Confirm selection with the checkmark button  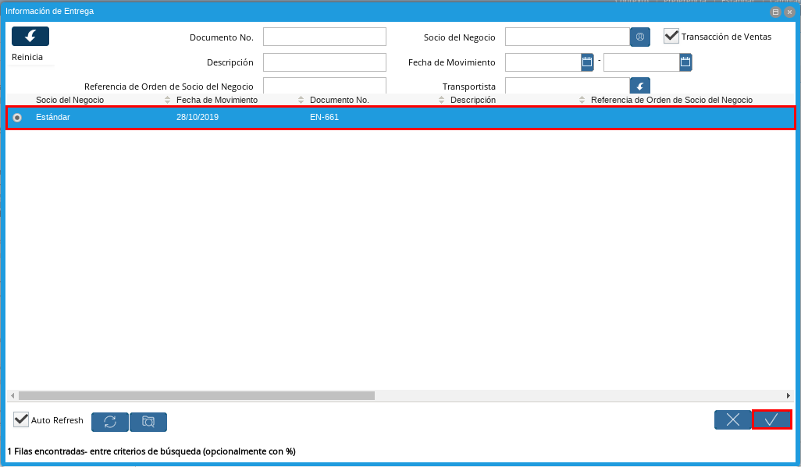(x=771, y=419)
